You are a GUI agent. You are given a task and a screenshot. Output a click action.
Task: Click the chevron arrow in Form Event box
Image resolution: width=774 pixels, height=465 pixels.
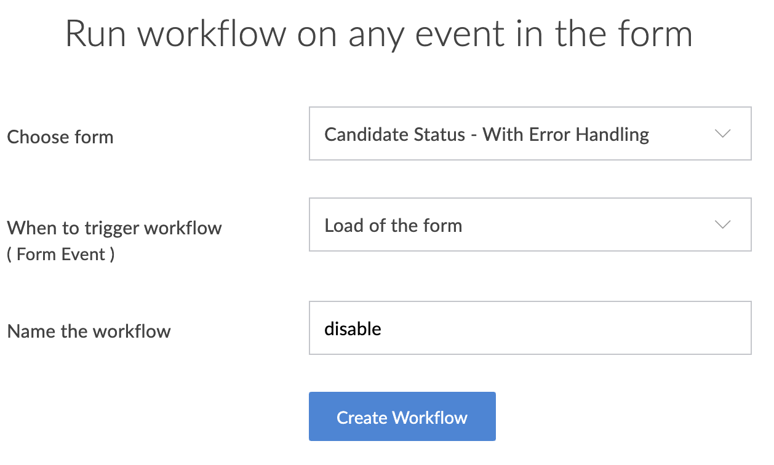(x=723, y=225)
